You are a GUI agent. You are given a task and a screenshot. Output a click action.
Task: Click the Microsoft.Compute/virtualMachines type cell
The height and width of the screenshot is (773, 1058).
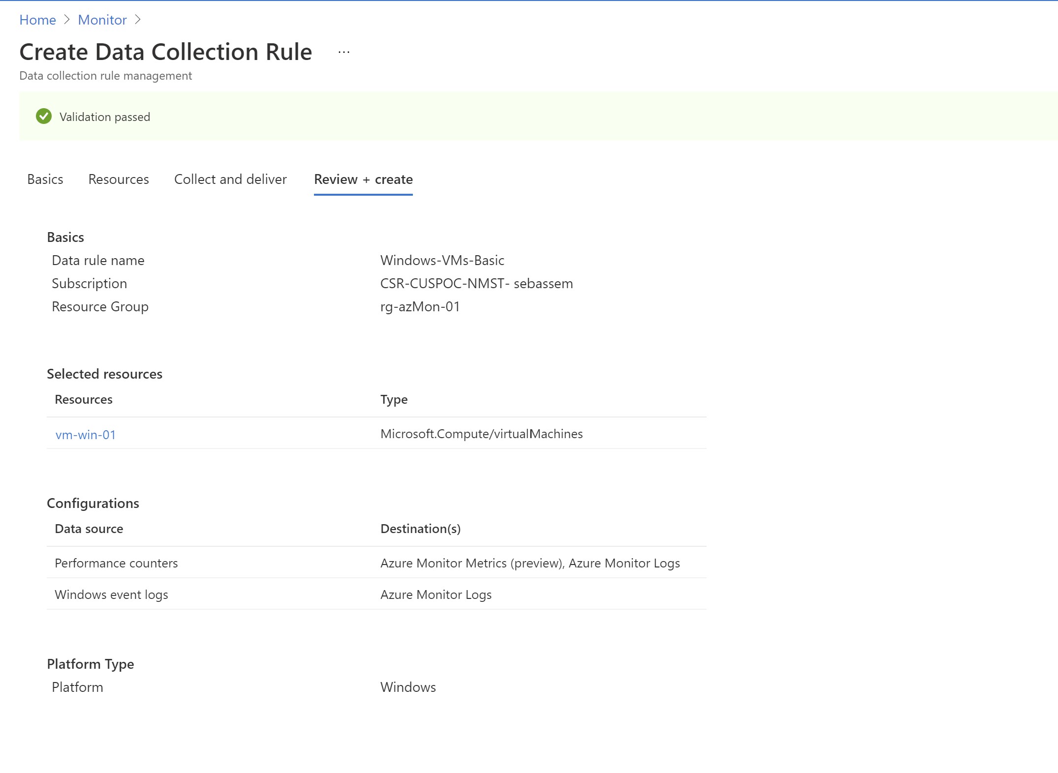(481, 434)
